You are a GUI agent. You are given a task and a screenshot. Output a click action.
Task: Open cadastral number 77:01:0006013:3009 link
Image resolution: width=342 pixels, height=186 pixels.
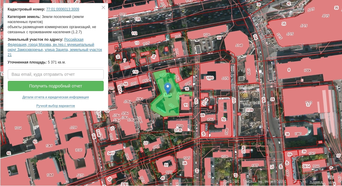[62, 9]
